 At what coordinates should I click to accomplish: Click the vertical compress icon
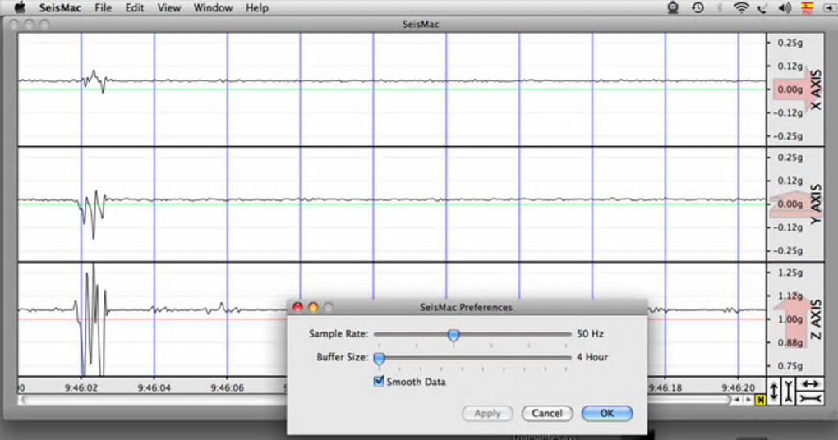point(789,392)
